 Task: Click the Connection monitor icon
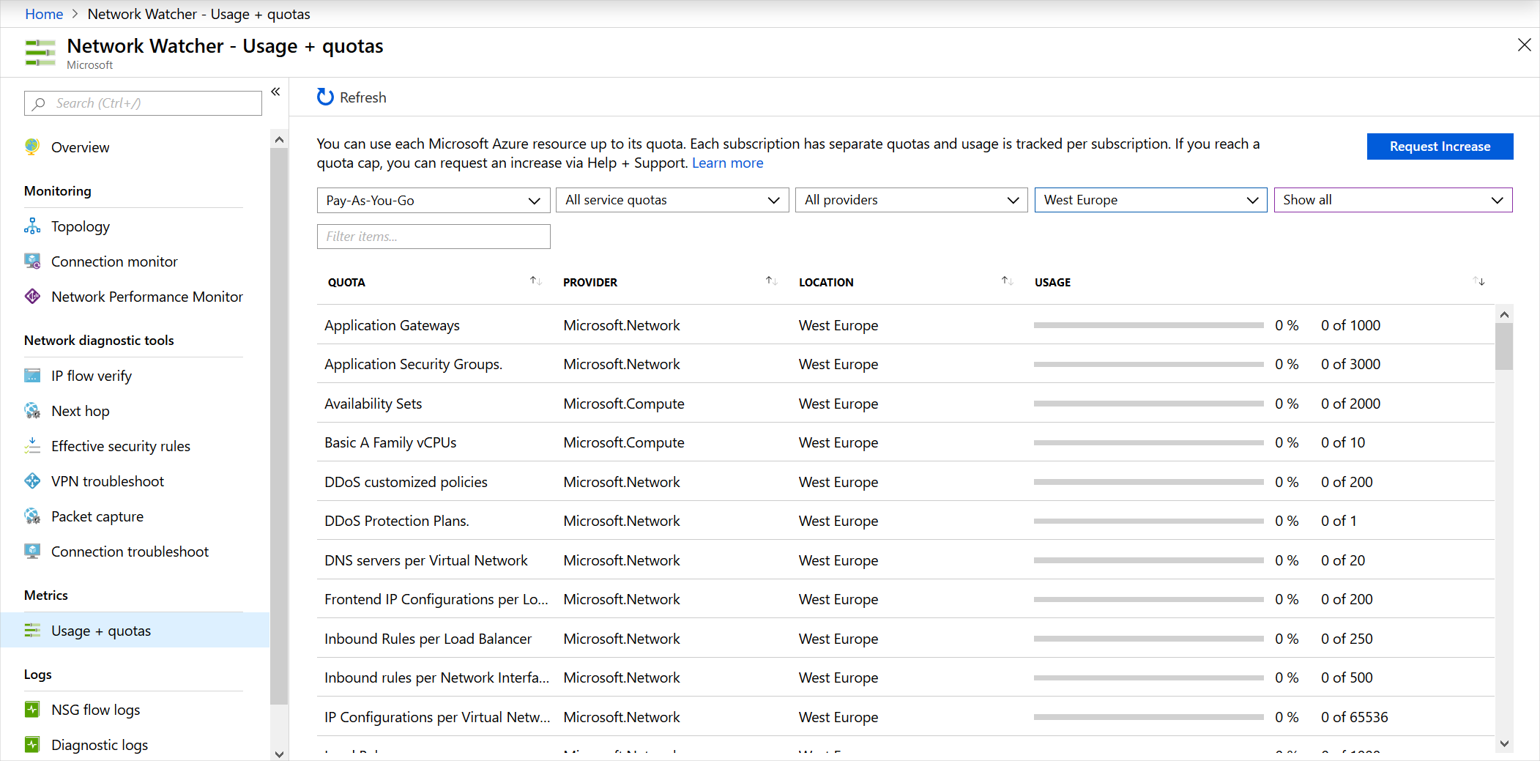(32, 261)
